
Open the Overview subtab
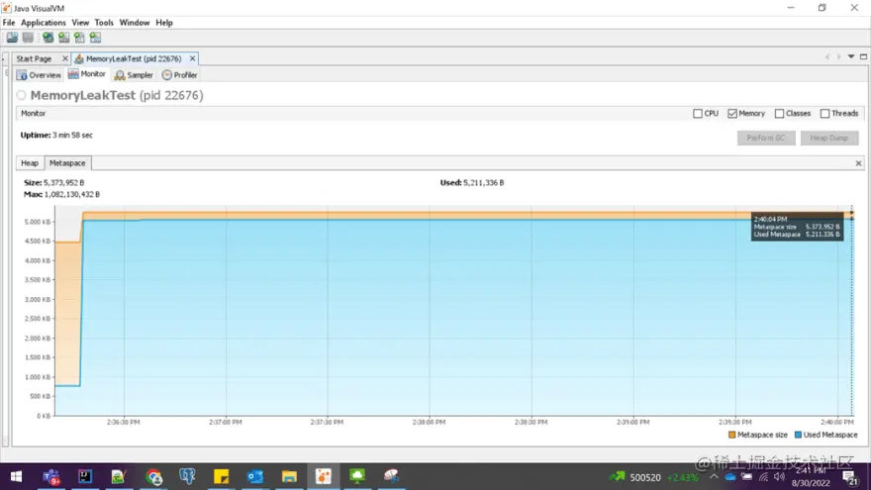[39, 75]
